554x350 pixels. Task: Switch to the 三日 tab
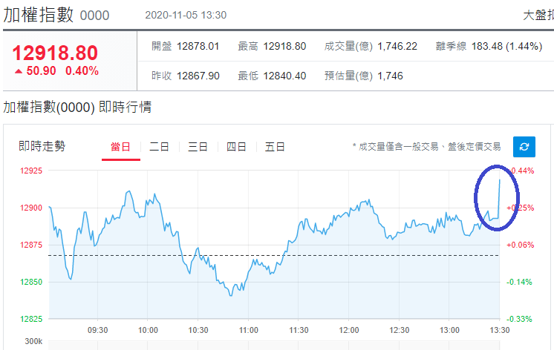pos(198,147)
